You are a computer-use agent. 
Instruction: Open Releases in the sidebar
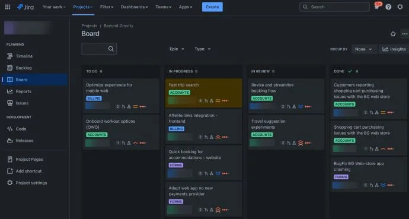pos(34,141)
